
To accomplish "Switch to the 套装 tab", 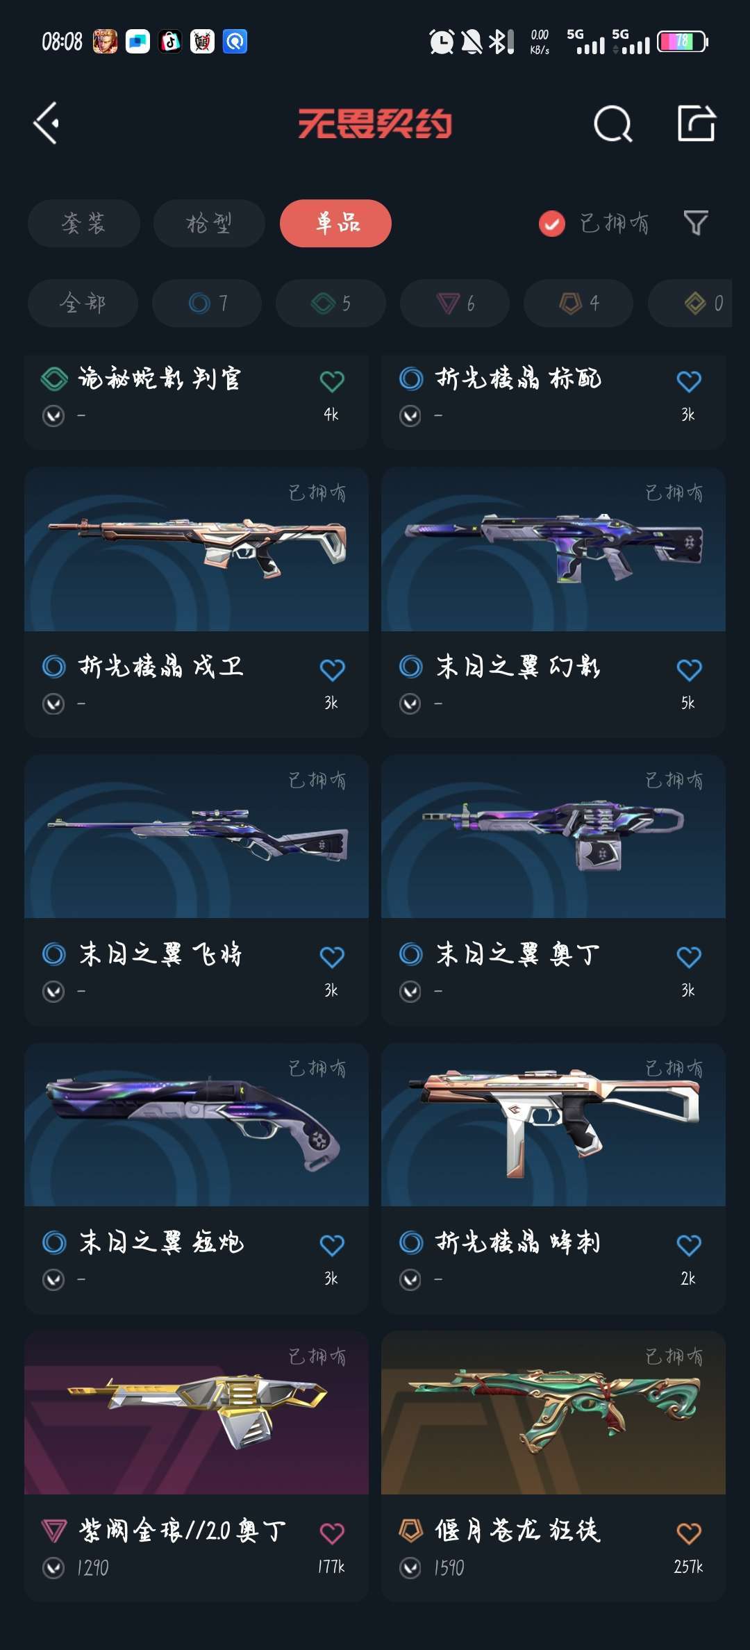I will click(84, 223).
